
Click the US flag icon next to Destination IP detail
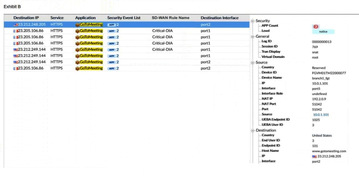pyautogui.click(x=314, y=156)
